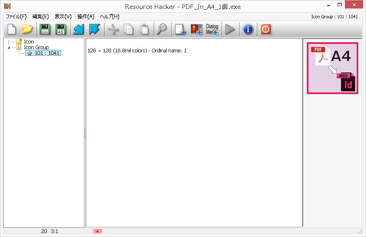Viewport: 366px width, 237px height.
Task: Click the 20 status bar value
Action: tap(44, 231)
